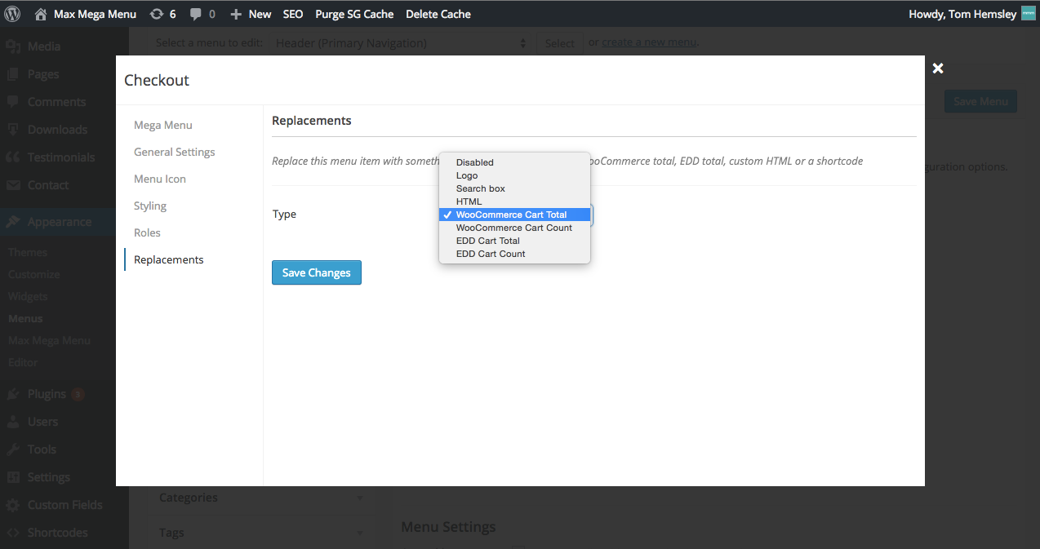
Task: Click Delete Cache in admin bar
Action: pos(438,14)
